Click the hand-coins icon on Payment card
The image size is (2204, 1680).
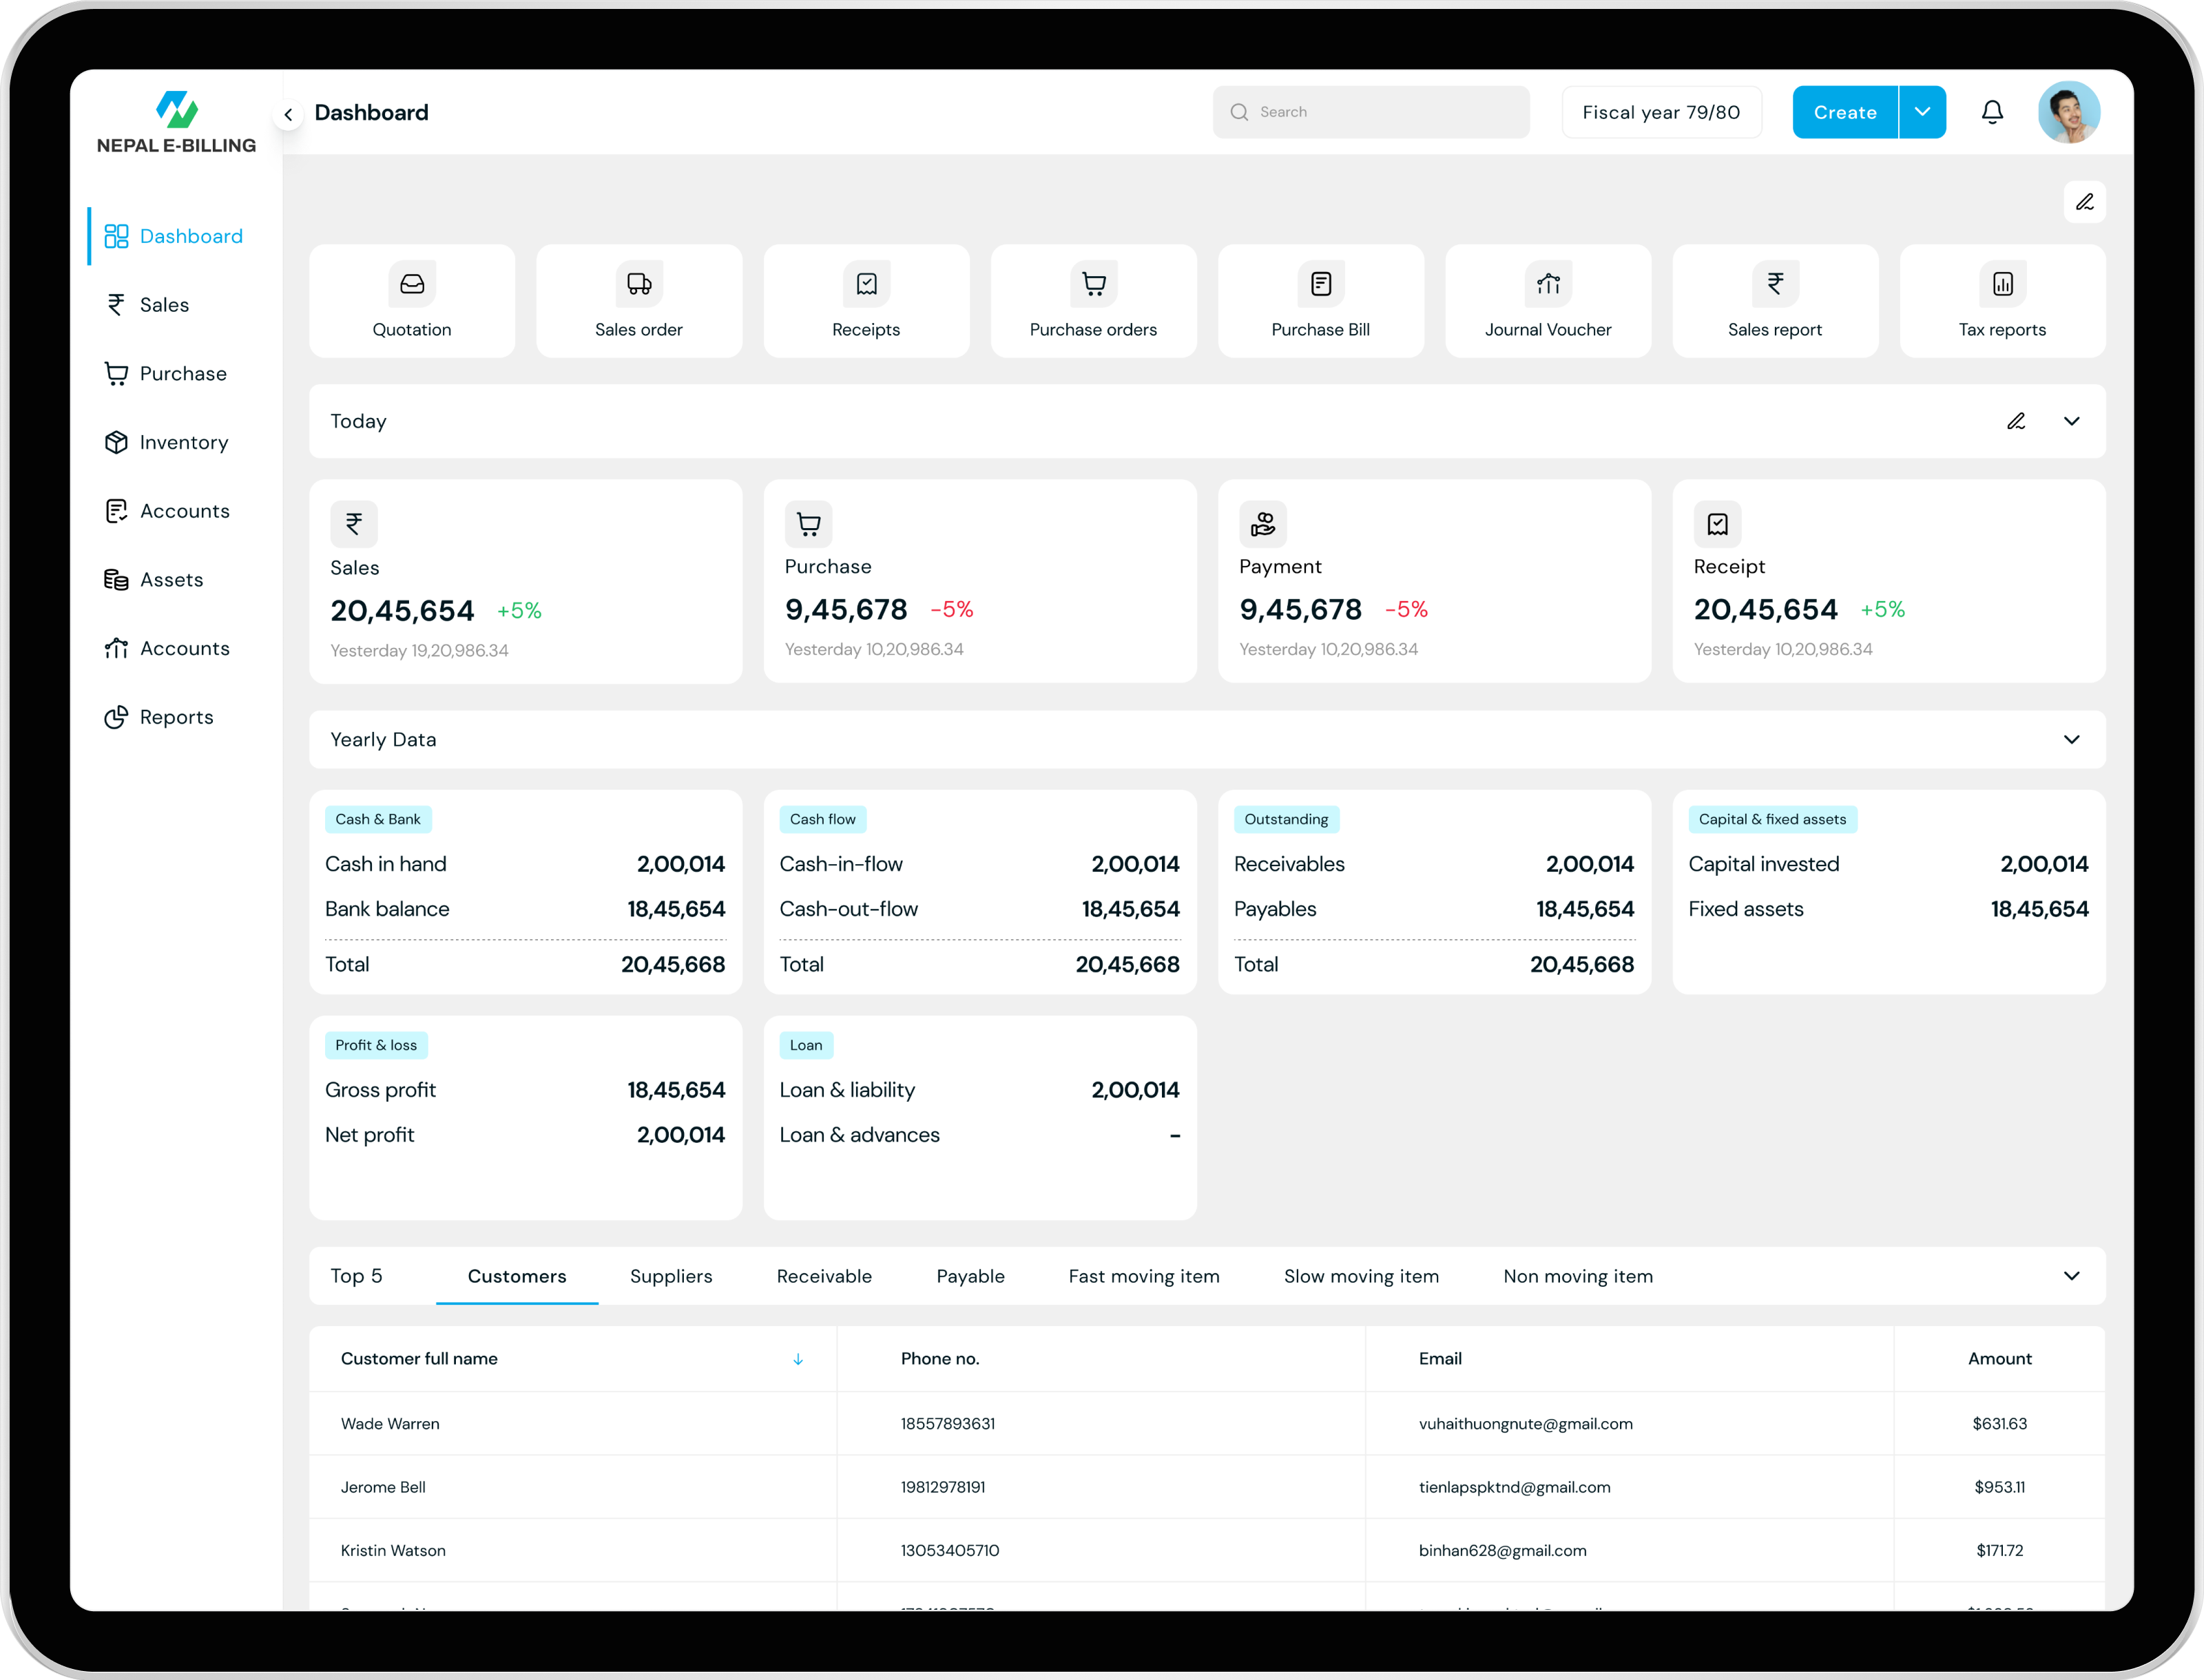(1262, 523)
